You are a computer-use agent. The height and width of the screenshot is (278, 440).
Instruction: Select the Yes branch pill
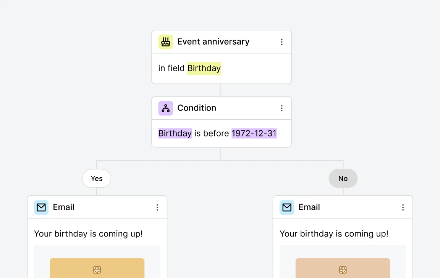coord(97,178)
